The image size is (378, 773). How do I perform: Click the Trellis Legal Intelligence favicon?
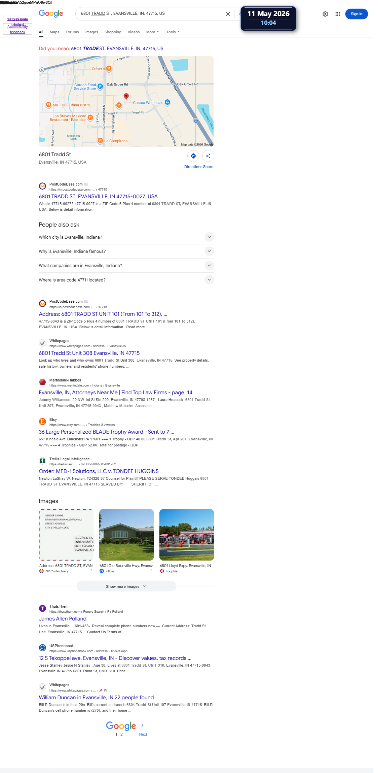click(x=42, y=461)
